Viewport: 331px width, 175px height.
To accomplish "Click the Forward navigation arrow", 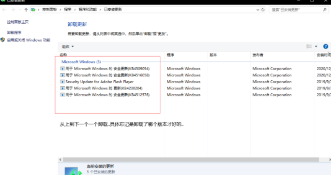I will [x=13, y=10].
